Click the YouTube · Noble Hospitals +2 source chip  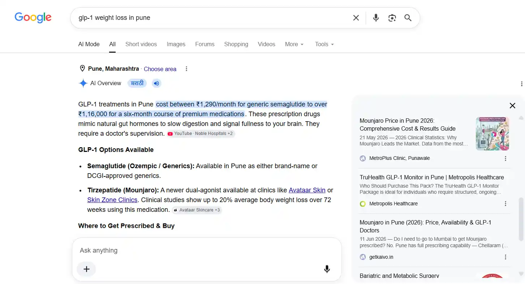[x=201, y=134]
